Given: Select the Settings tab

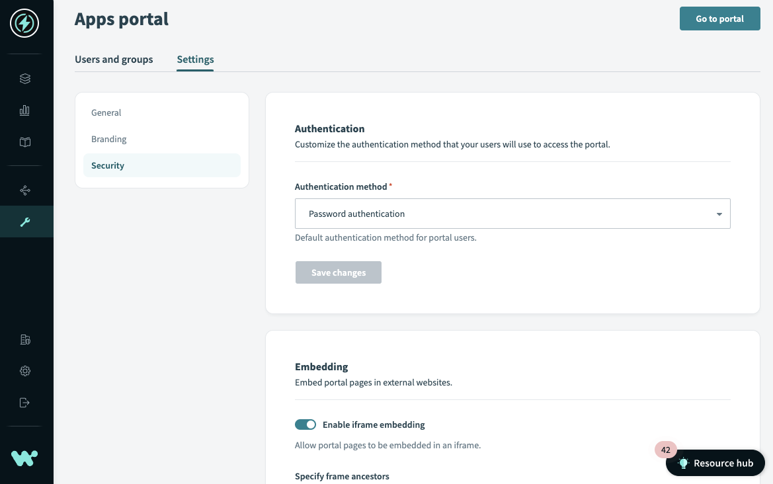Looking at the screenshot, I should [195, 60].
